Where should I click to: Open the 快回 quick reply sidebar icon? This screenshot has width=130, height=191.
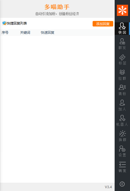pyautogui.click(x=122, y=28)
